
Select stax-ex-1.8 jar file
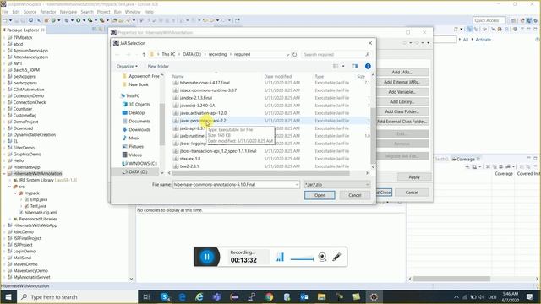(x=189, y=159)
